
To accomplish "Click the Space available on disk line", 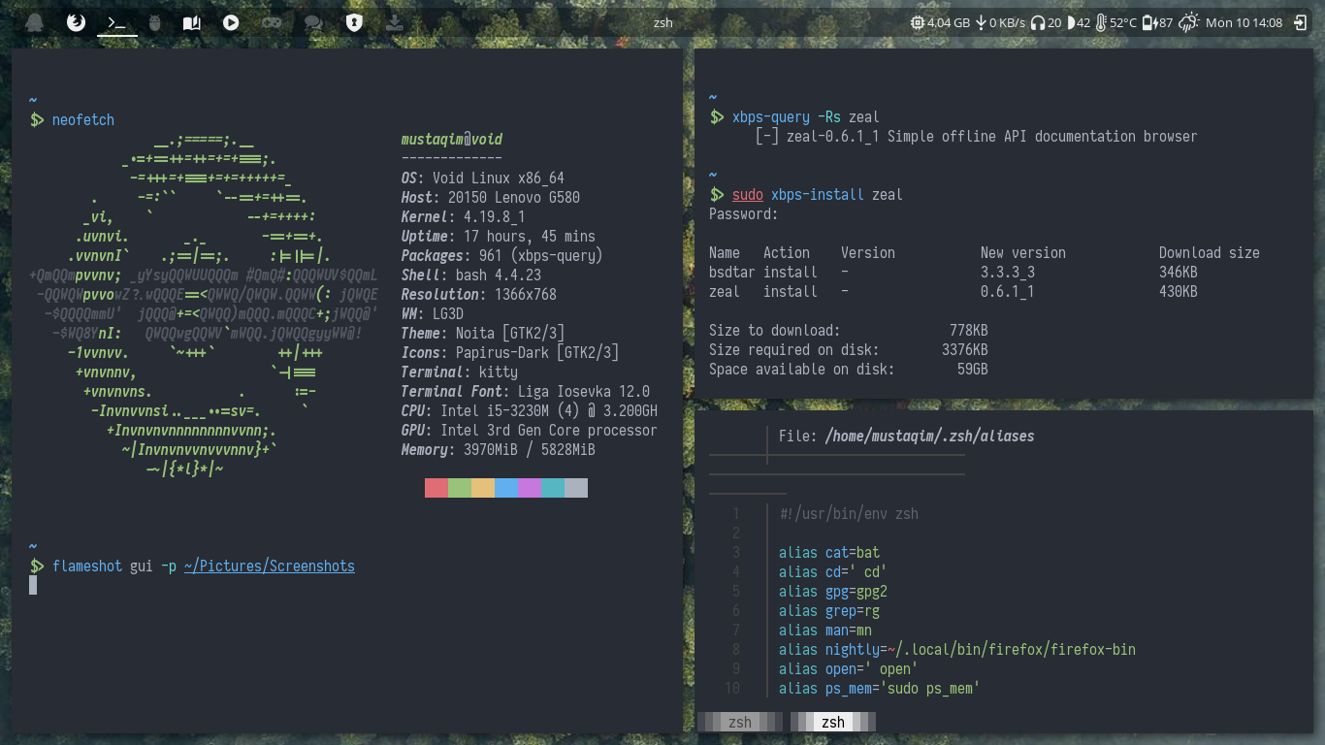I will coord(849,370).
